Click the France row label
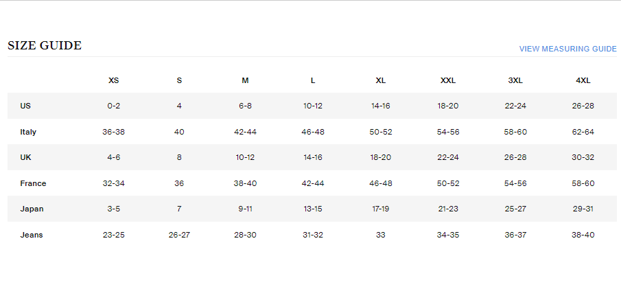This screenshot has width=621, height=300. pyautogui.click(x=33, y=183)
